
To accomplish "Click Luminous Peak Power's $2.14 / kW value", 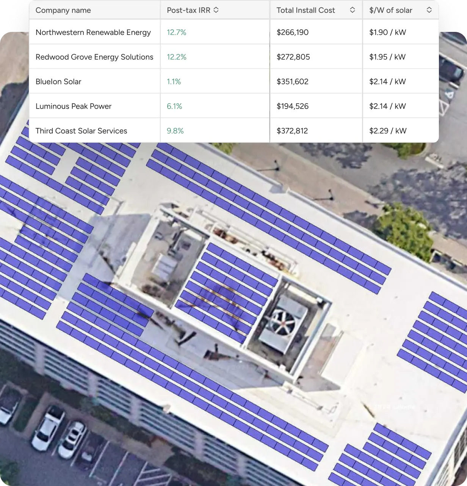I will [x=388, y=106].
